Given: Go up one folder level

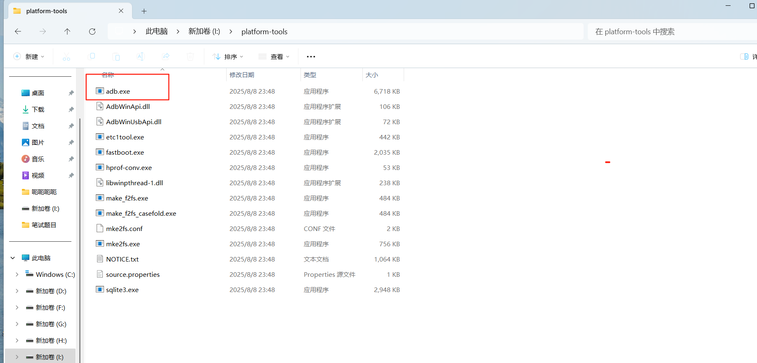Looking at the screenshot, I should pos(67,31).
